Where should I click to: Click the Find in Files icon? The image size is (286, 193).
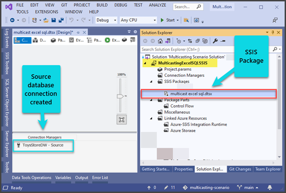point(186,20)
